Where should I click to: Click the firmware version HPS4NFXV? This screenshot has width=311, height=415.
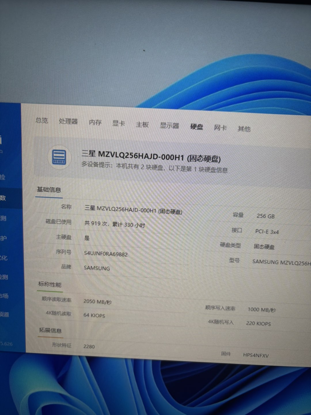pos(256,355)
